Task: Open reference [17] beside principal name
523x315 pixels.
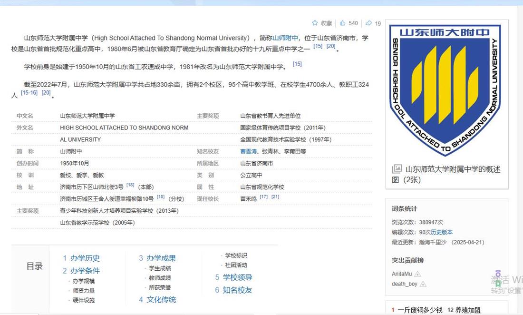Action: (264, 197)
